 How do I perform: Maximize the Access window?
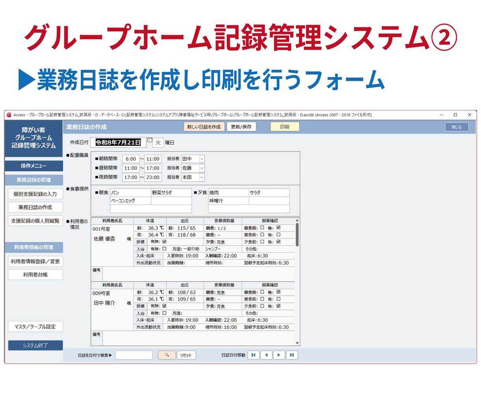tap(455, 115)
